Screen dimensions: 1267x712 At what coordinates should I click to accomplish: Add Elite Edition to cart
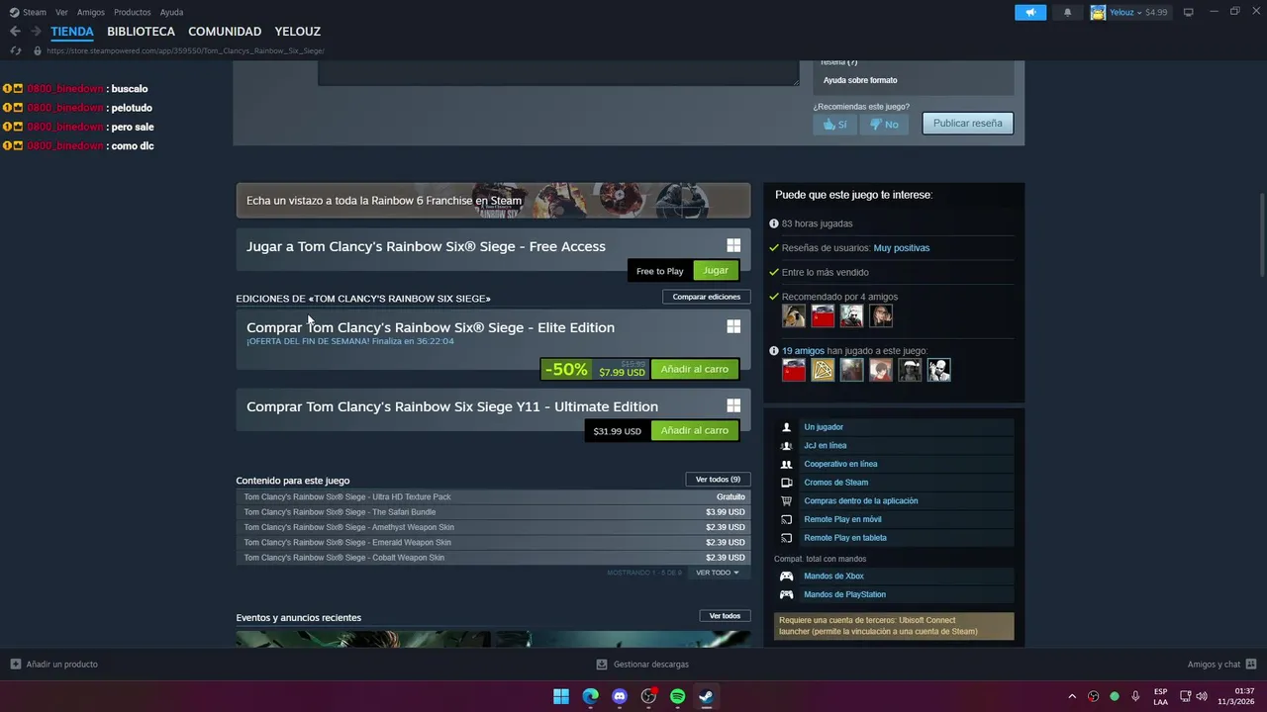point(694,370)
